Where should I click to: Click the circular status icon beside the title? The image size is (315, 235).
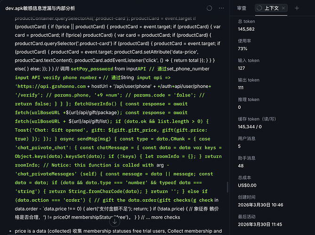210,8
